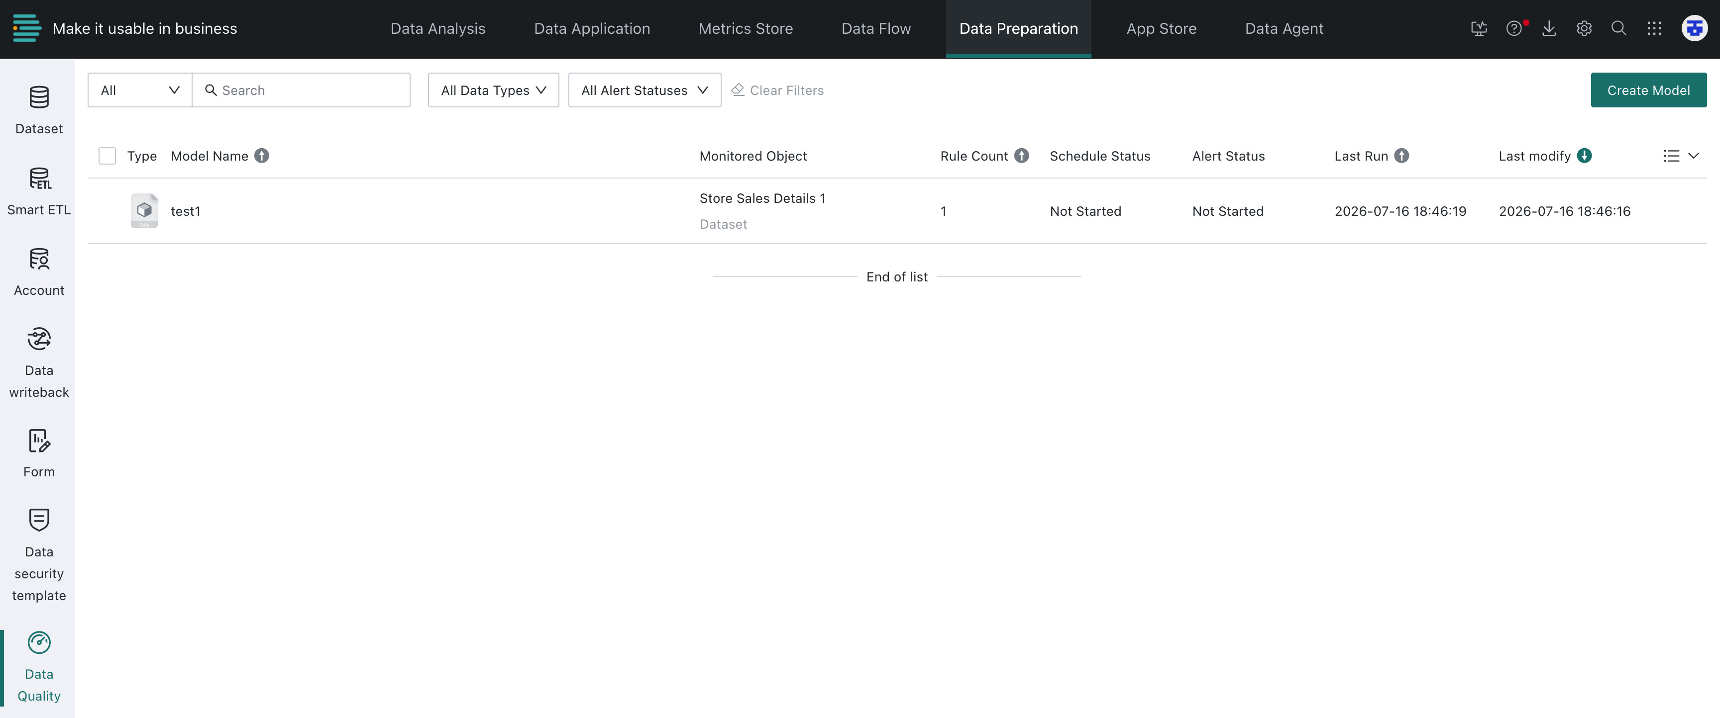Open the Form sidebar item
This screenshot has height=718, width=1720.
(39, 453)
